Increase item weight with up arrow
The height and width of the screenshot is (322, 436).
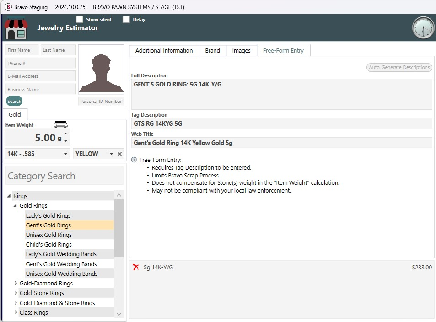(x=65, y=134)
